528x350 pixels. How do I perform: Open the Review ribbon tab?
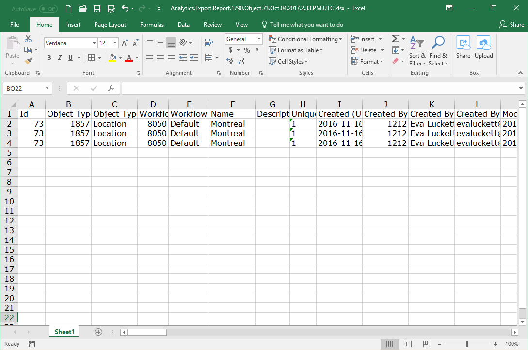click(x=212, y=25)
